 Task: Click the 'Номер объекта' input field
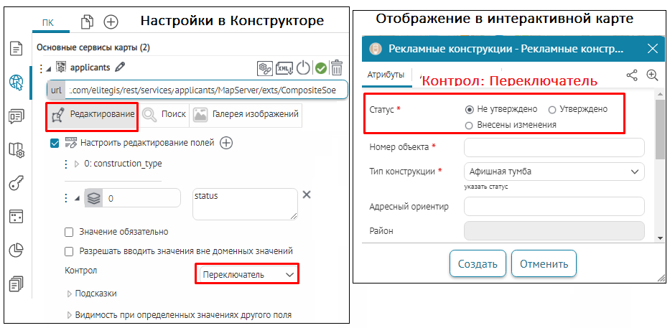tap(554, 147)
